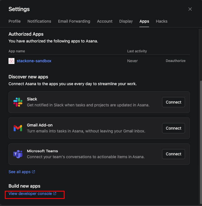202x206 pixels.
Task: Click the Gmail Add-on description text
Action: tap(86, 131)
